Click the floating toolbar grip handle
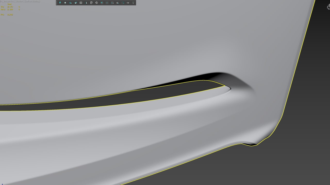Screen dimensions: 330x185 [x=57, y=3]
